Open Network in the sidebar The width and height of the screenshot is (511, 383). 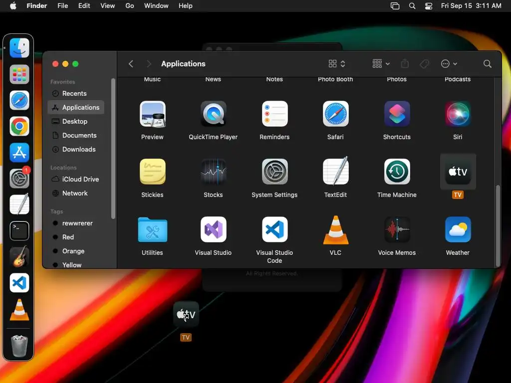click(76, 193)
